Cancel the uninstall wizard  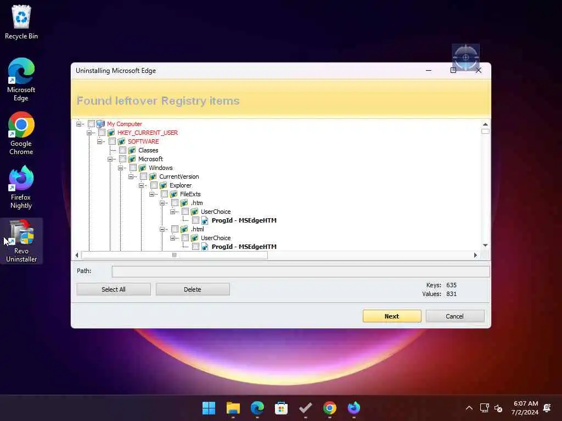click(x=454, y=316)
